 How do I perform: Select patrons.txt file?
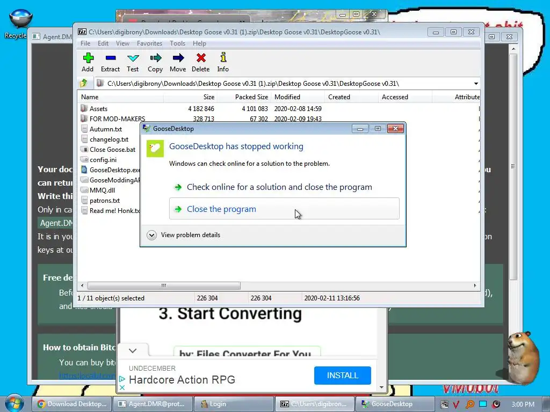[100, 201]
